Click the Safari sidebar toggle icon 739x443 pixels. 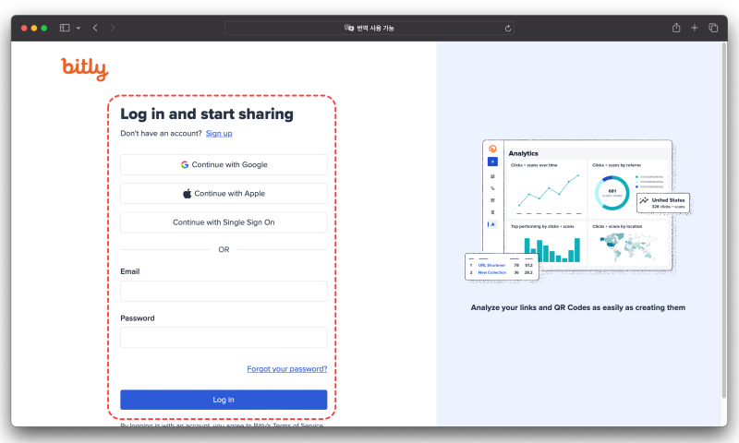point(65,28)
